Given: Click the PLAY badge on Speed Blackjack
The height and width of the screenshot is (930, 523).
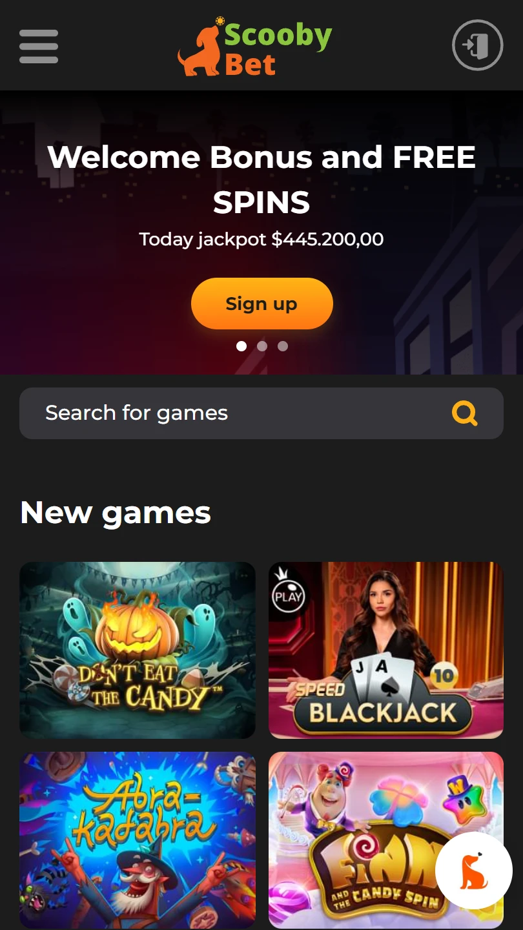Looking at the screenshot, I should pyautogui.click(x=288, y=595).
